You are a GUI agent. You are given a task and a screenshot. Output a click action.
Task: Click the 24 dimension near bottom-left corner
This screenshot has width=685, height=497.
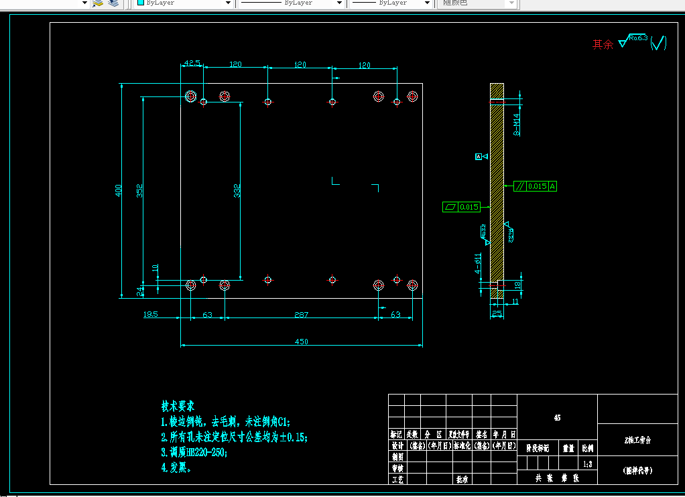(x=140, y=291)
